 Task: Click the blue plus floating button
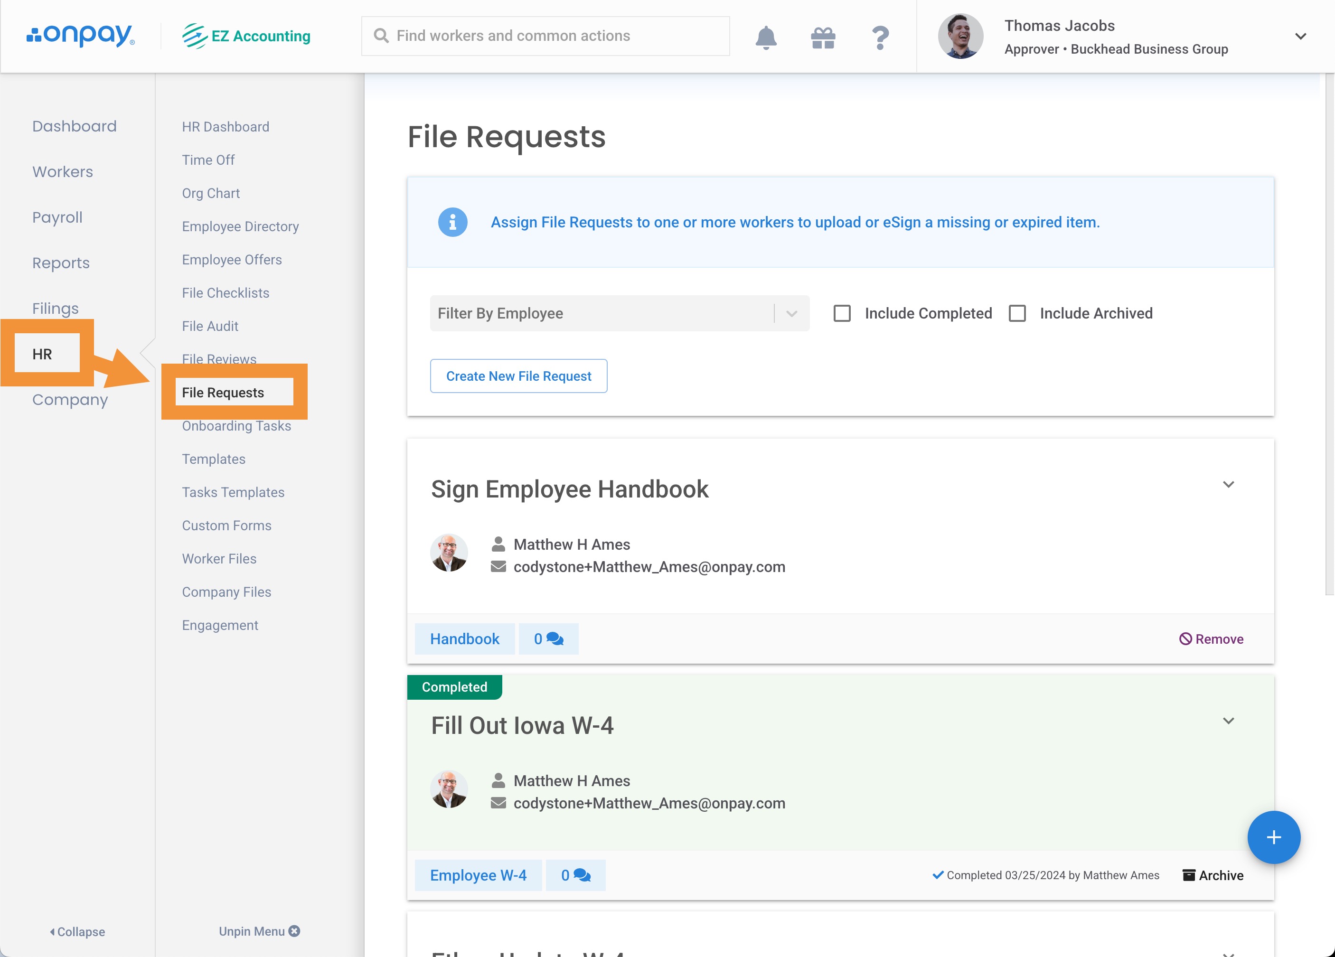coord(1273,837)
